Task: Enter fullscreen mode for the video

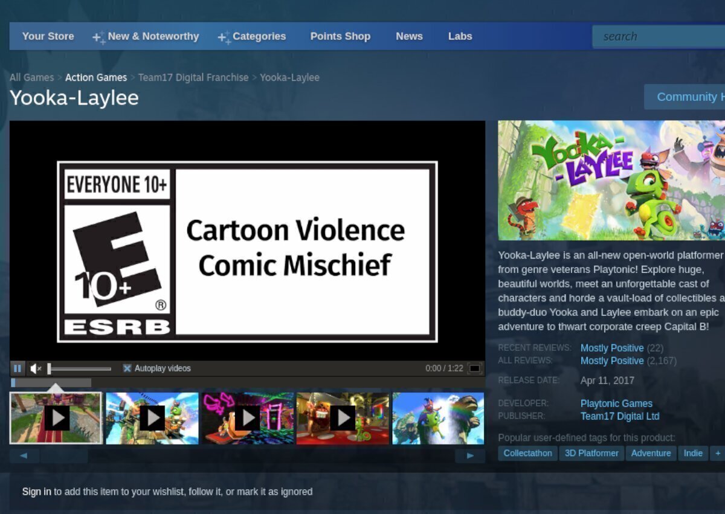Action: (x=475, y=368)
